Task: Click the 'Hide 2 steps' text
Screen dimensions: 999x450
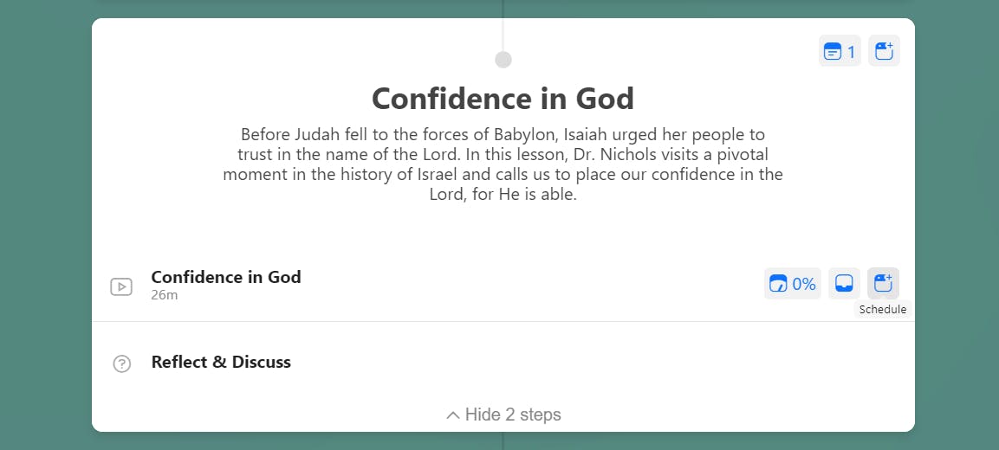Action: pos(513,415)
